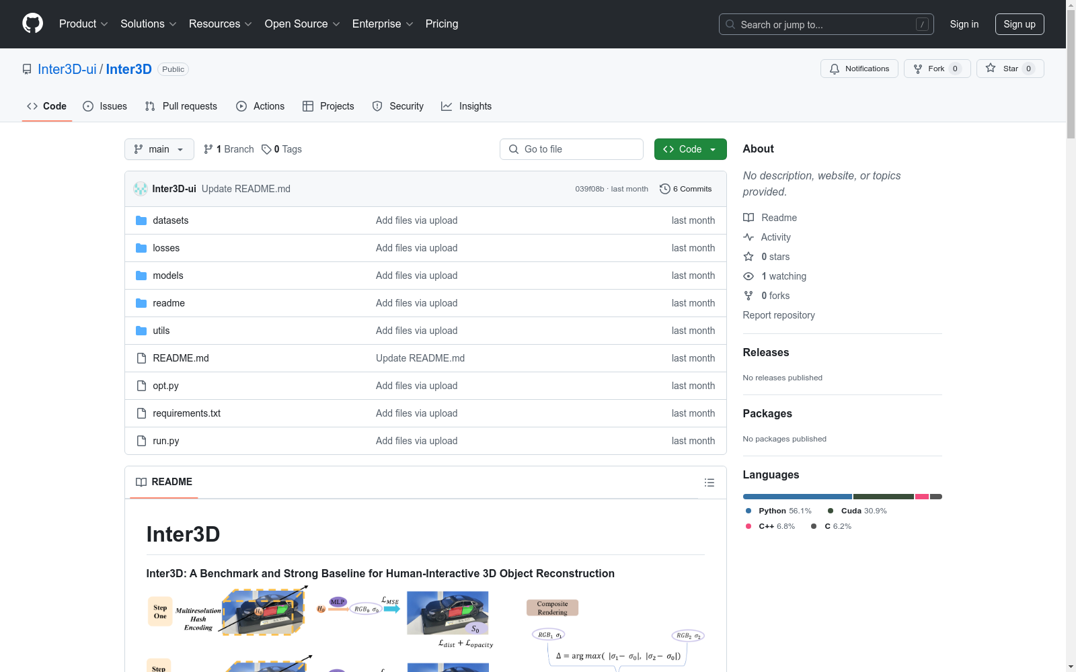
Task: Open the main branch selector dropdown
Action: (159, 149)
